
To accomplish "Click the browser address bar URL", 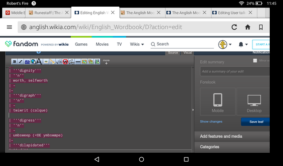I will 106,27.
